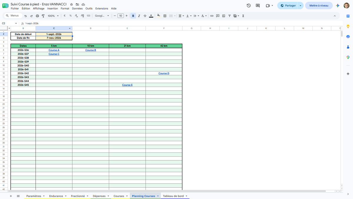Show all comments via top speech bubble icon
Image resolution: width=353 pixels, height=199 pixels.
tap(258, 6)
